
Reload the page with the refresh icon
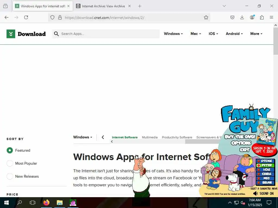click(26, 17)
